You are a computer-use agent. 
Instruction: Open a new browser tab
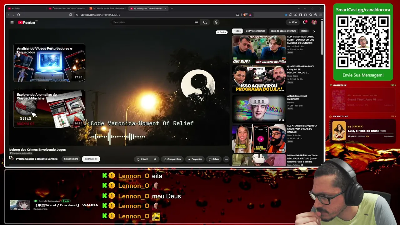click(x=172, y=8)
